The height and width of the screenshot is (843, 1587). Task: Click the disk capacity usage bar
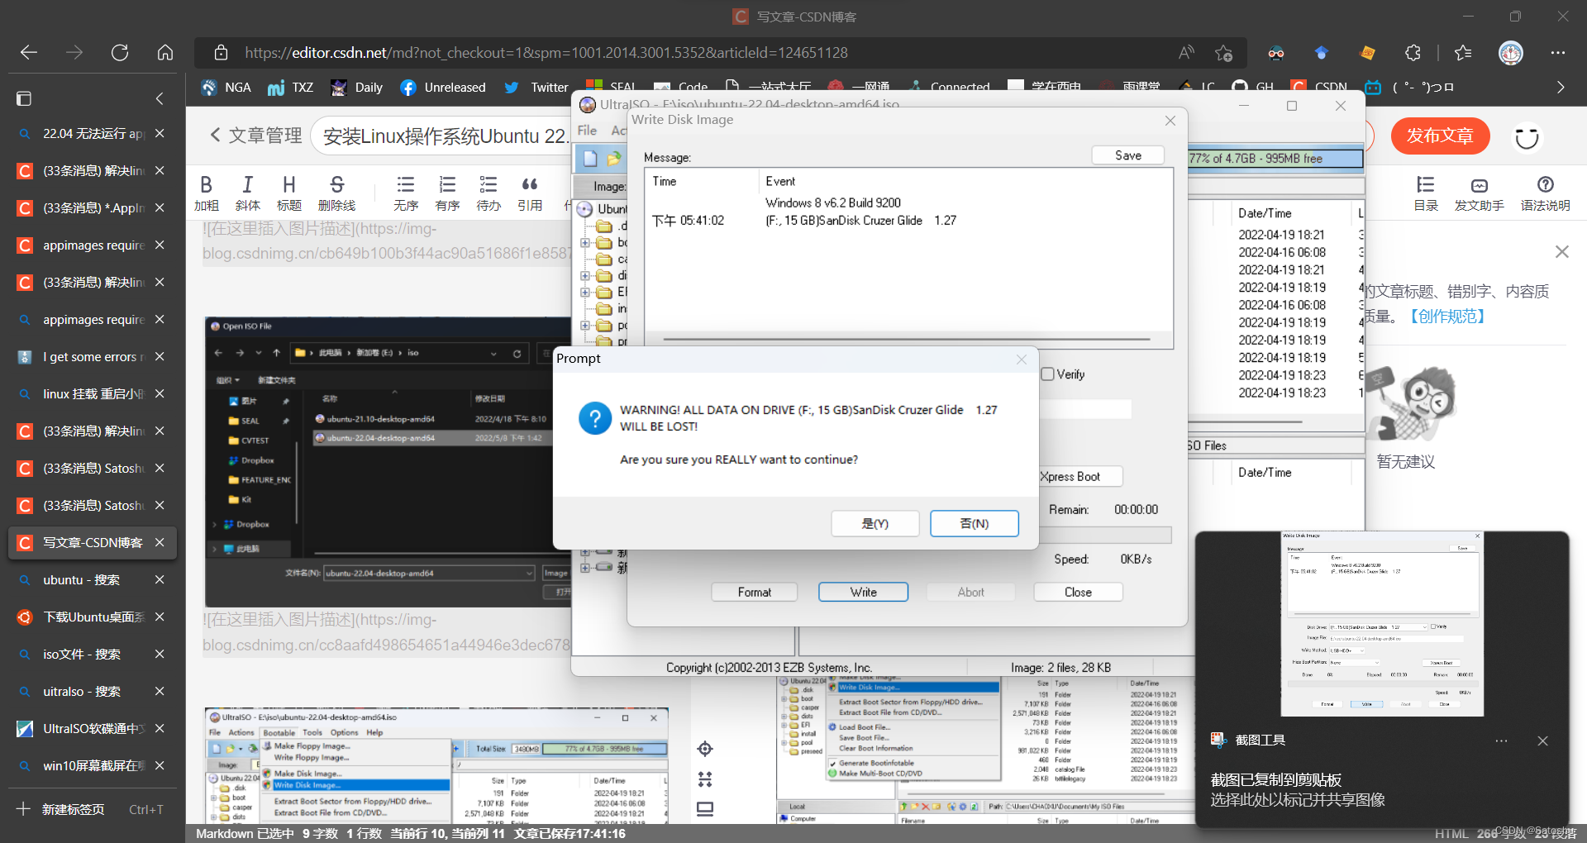coord(1275,158)
